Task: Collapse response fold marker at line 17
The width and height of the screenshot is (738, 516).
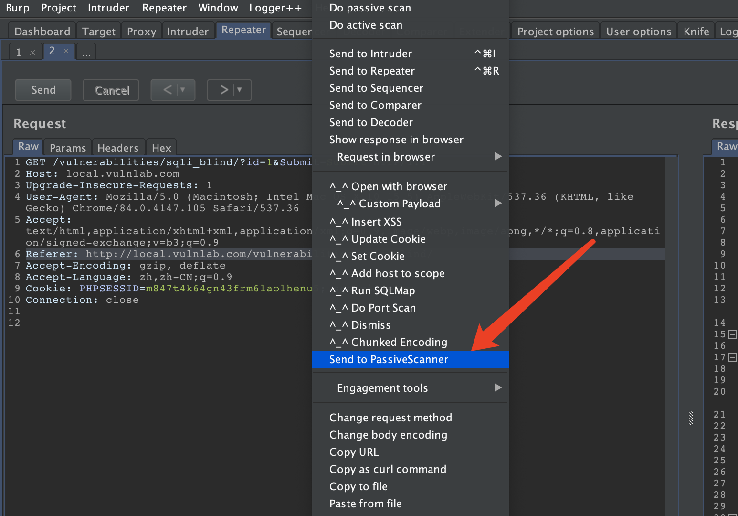Action: coord(732,357)
